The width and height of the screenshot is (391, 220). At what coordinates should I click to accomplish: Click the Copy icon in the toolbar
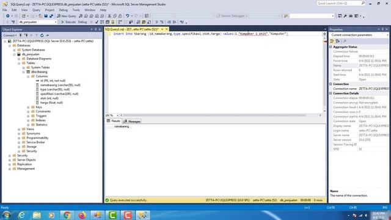115,16
